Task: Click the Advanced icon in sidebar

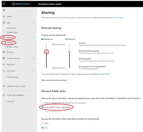Action: (4, 71)
